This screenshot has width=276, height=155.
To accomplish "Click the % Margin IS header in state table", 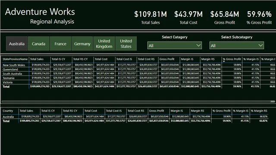I will pyautogui.click(x=251, y=59).
